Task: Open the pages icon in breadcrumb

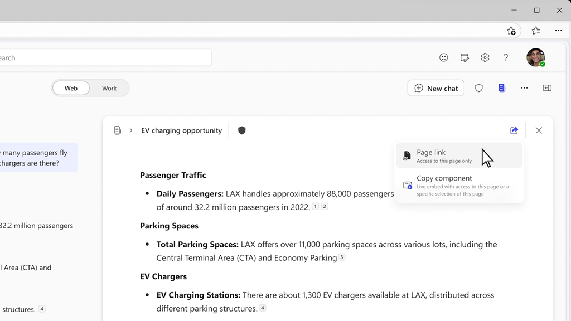Action: tap(117, 130)
